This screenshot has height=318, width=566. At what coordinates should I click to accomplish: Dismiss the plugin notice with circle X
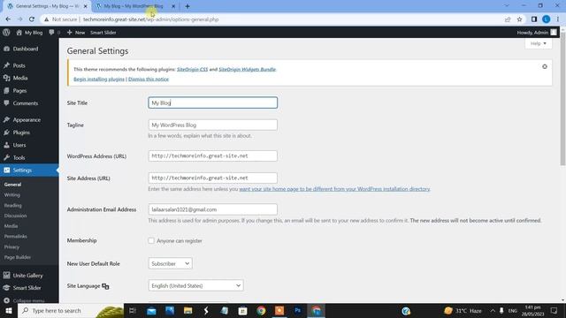(x=545, y=67)
